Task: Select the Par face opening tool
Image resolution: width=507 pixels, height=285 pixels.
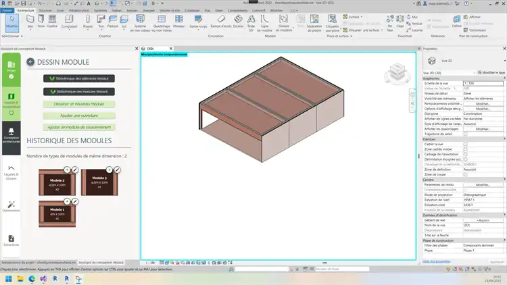Action: (x=390, y=23)
